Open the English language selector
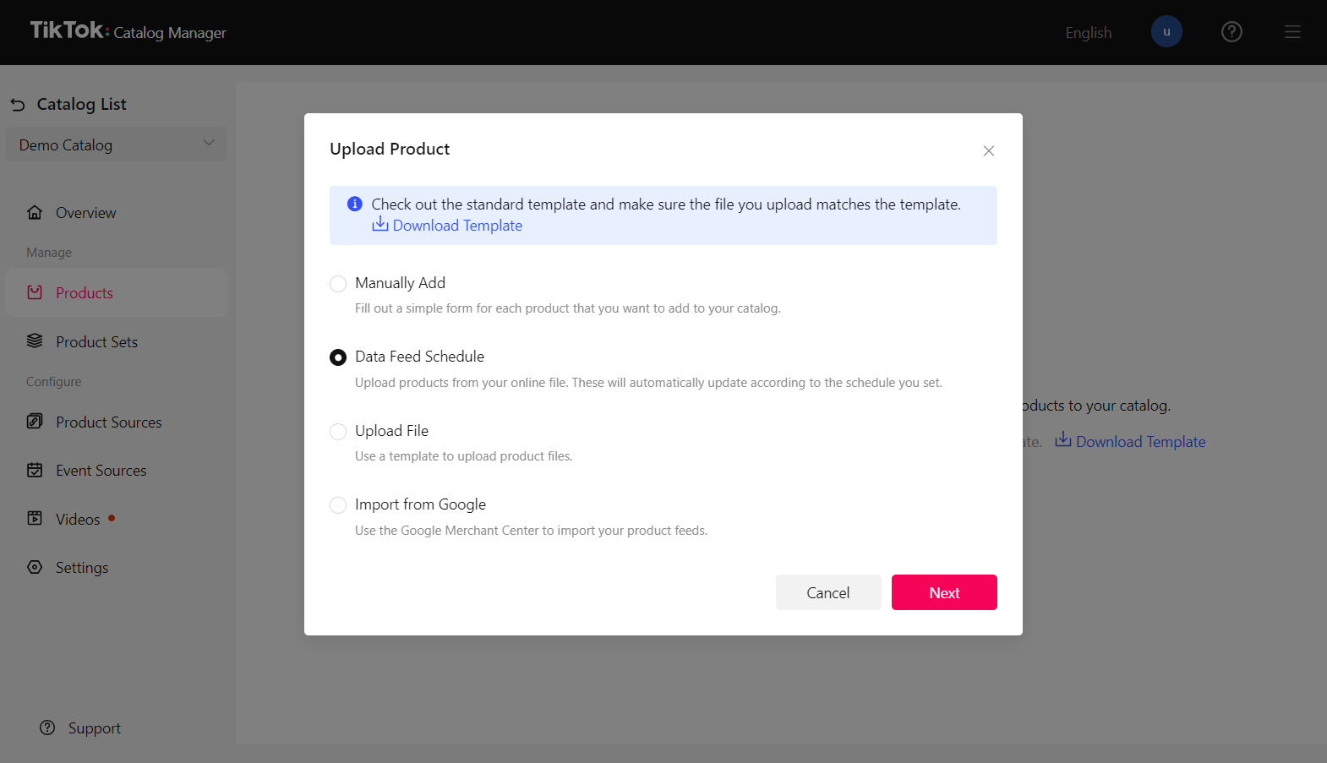1327x763 pixels. [1088, 33]
